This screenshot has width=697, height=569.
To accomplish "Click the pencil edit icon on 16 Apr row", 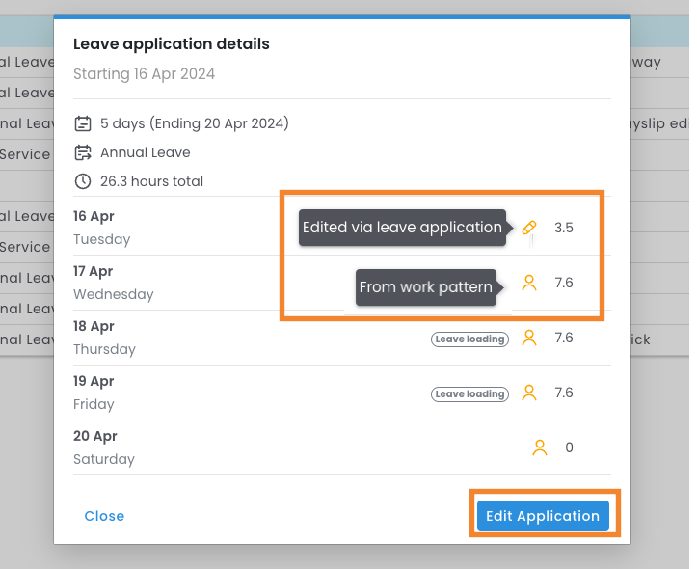I will tap(528, 229).
